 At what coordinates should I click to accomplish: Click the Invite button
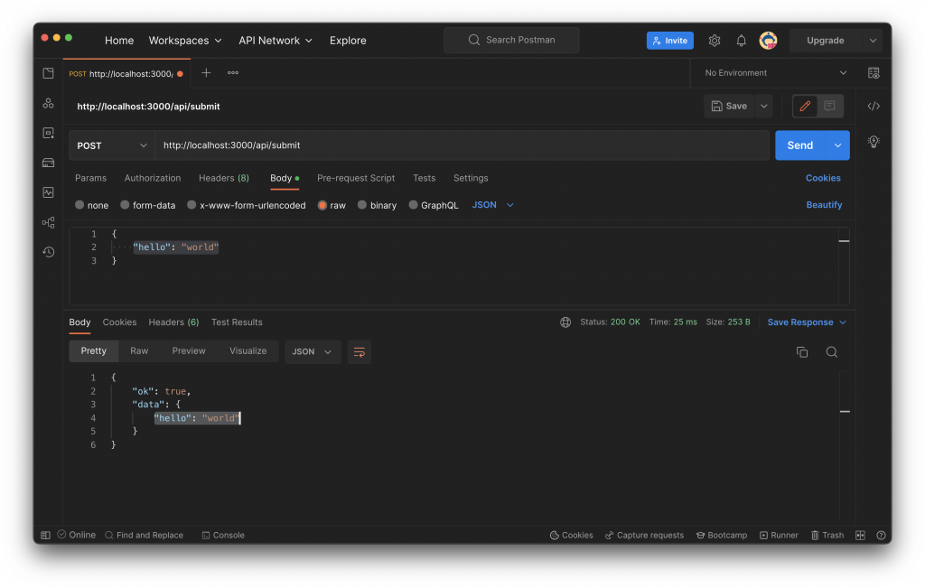[x=670, y=40]
